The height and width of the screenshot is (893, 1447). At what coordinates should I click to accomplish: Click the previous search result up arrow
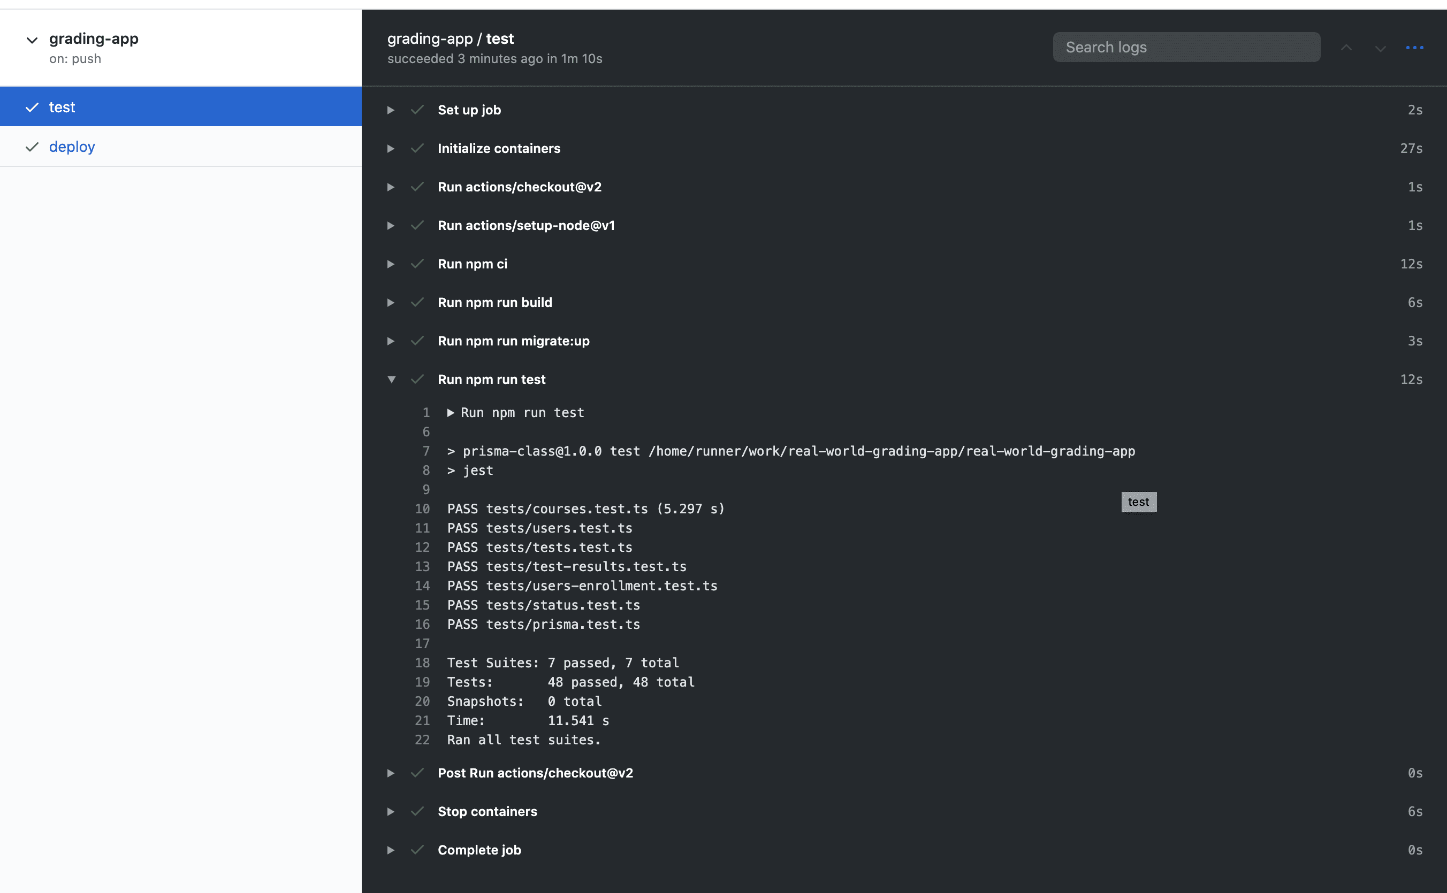pos(1346,48)
